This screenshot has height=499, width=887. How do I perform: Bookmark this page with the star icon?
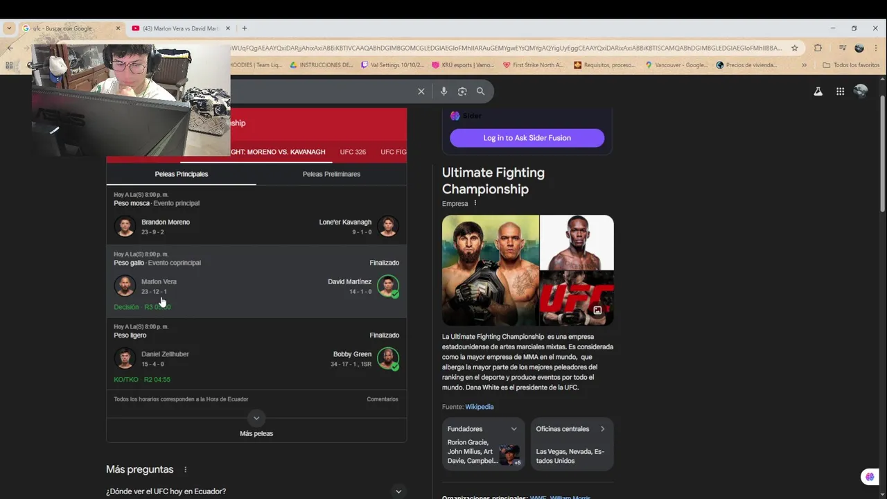click(795, 48)
